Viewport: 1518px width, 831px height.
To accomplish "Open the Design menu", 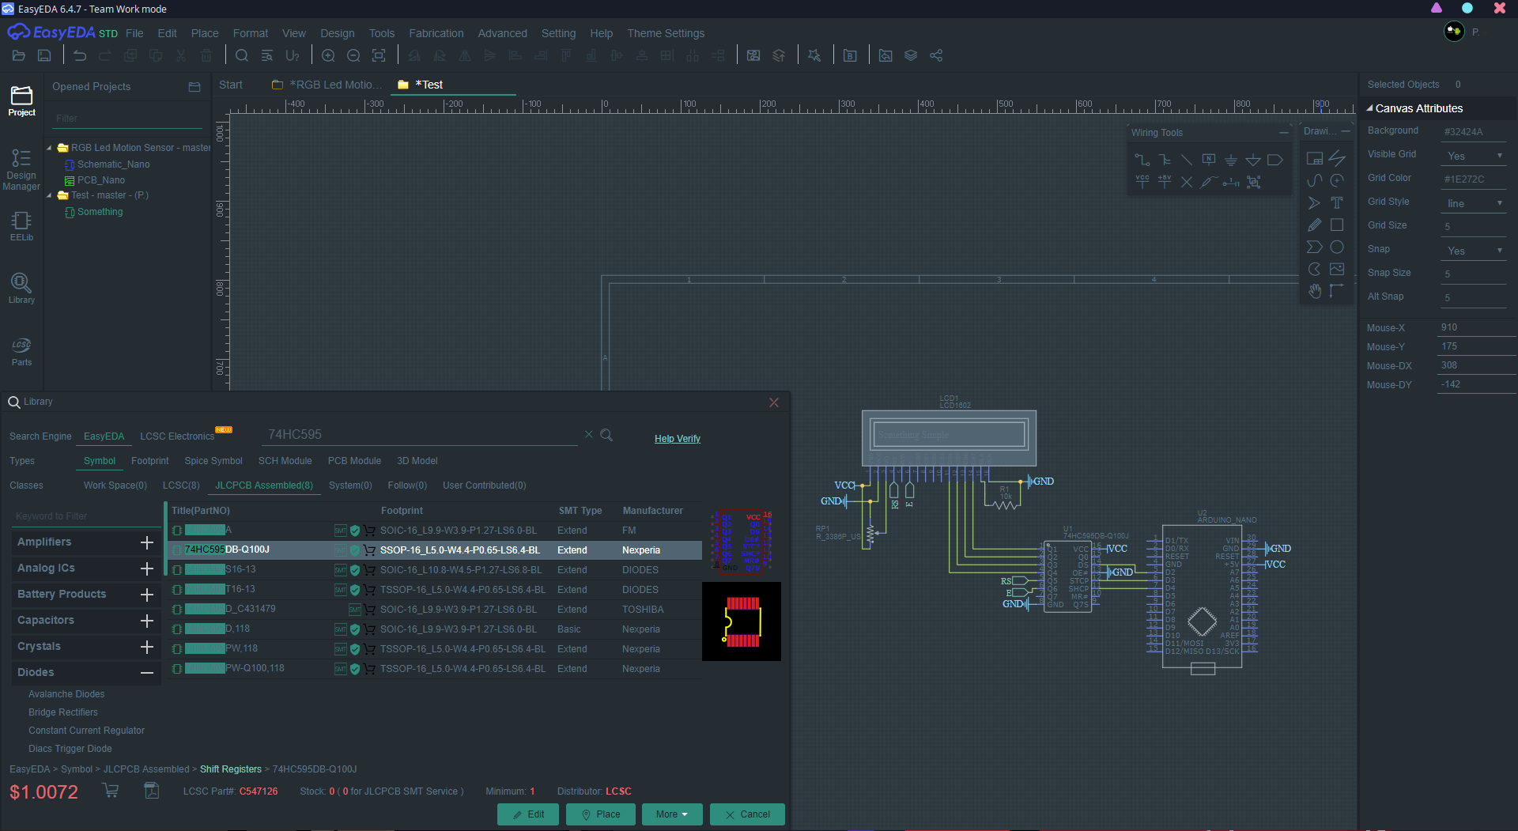I will pyautogui.click(x=338, y=33).
